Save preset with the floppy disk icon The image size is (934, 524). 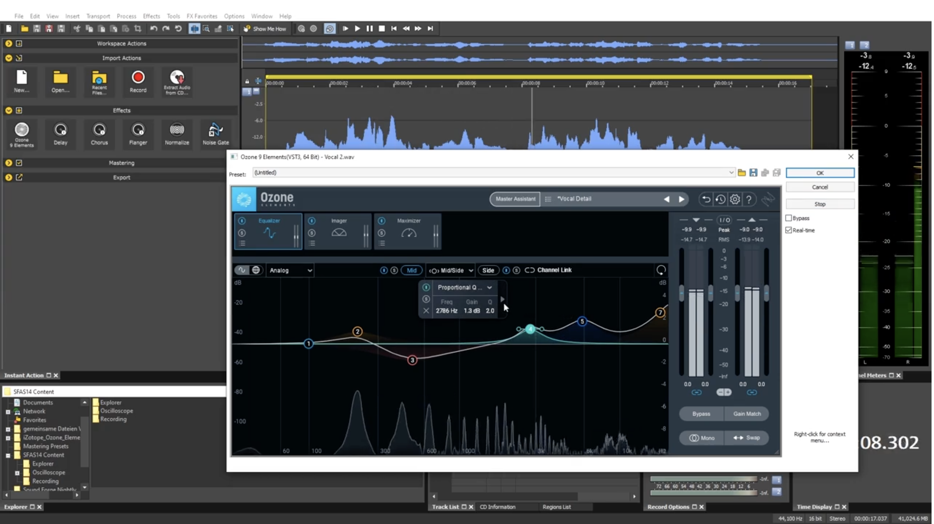point(753,173)
